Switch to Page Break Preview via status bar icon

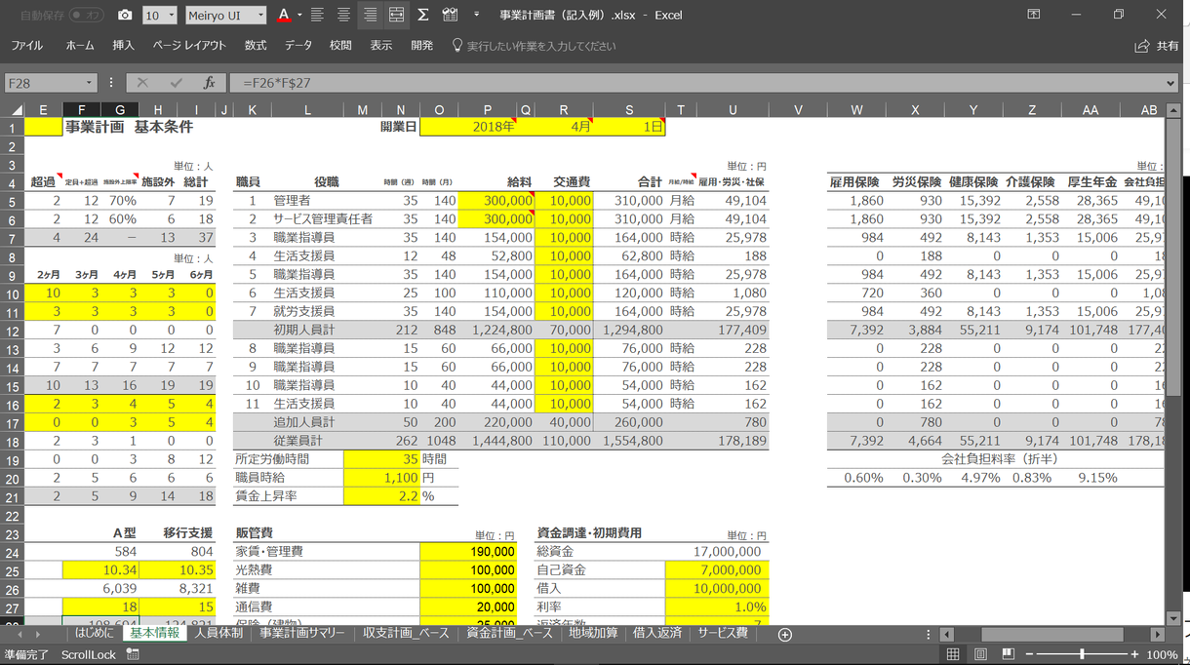point(1008,653)
